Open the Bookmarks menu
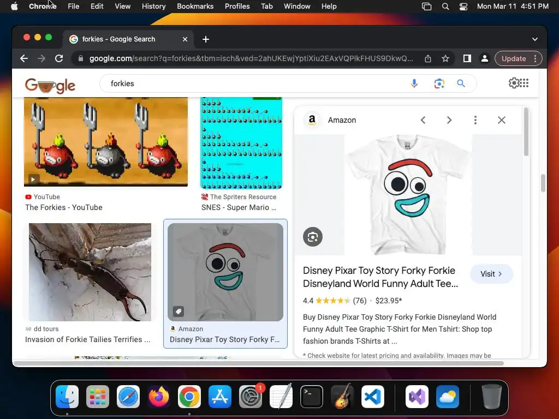 click(x=195, y=6)
